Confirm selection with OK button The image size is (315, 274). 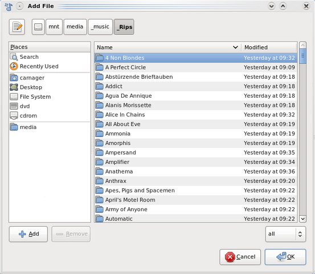(x=285, y=257)
